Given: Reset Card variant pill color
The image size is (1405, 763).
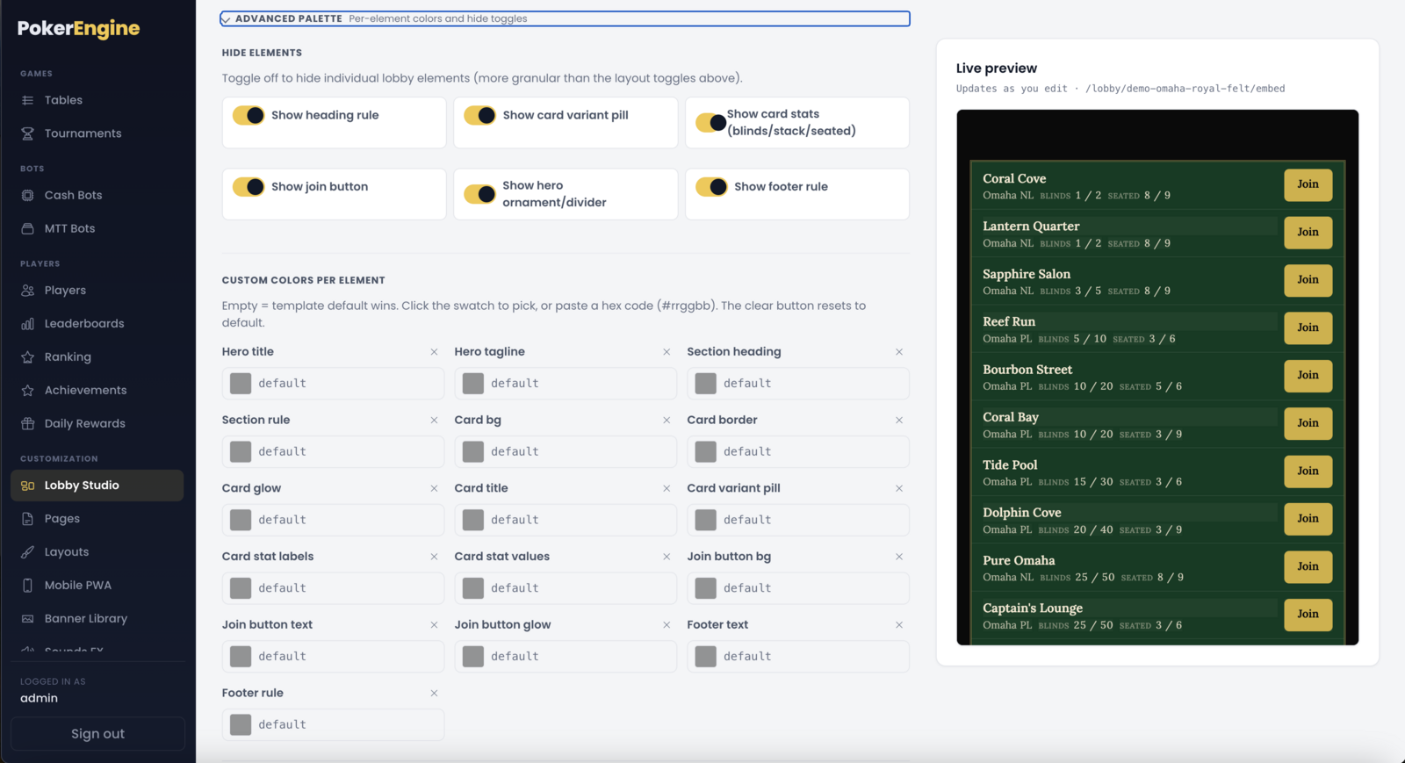Looking at the screenshot, I should point(899,488).
